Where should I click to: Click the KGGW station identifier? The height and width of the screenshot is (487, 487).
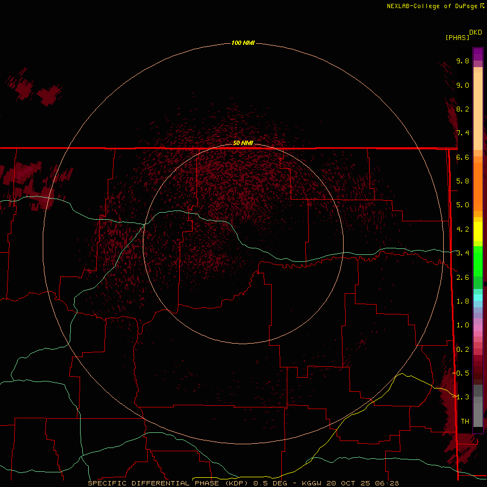(x=312, y=483)
